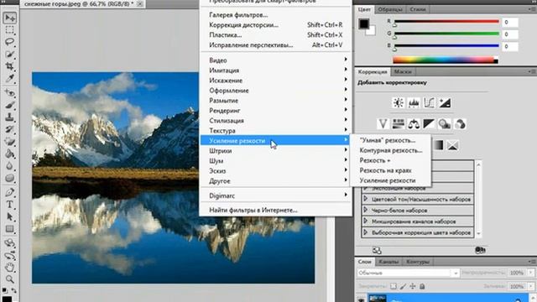537x302 pixels.
Task: Select the Path Selection arrow tool
Action: [9, 216]
